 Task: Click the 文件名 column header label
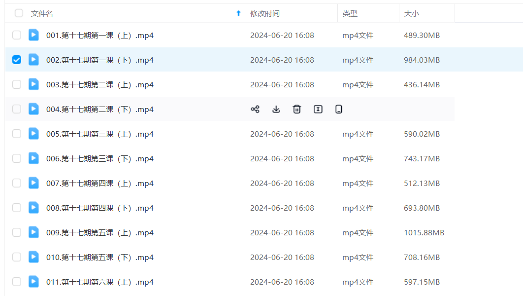click(42, 14)
